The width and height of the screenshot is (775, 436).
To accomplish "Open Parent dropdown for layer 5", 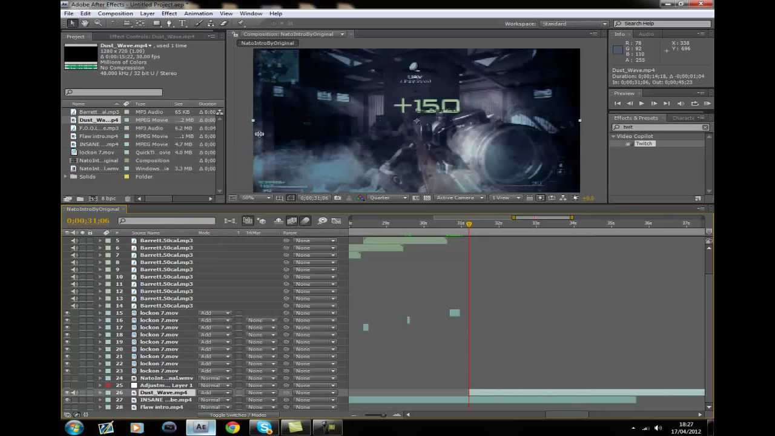I will 314,240.
